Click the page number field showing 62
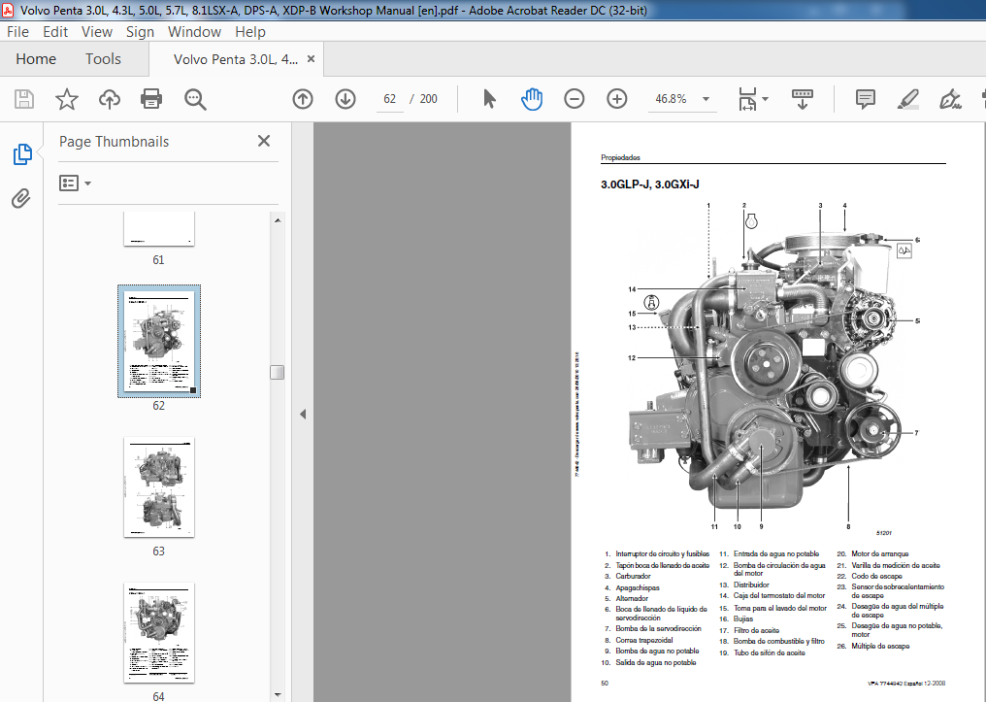The image size is (986, 702). pos(390,99)
